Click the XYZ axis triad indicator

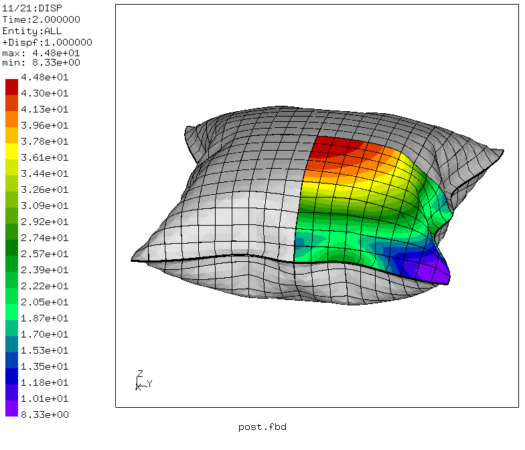coord(144,380)
